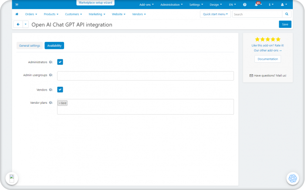The height and width of the screenshot is (190, 305).
Task: Expand the Add-ons menu
Action: coord(146,4)
